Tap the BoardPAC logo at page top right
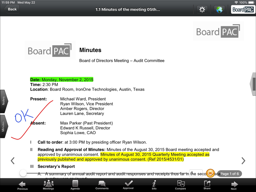Screen dimensions: 256x192 (218, 31)
